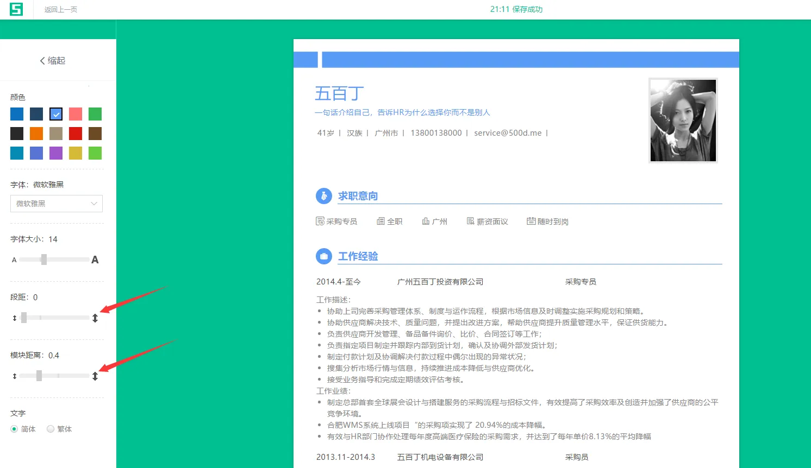Image resolution: width=811 pixels, height=468 pixels.
Task: Select the purple color swatch
Action: click(56, 153)
